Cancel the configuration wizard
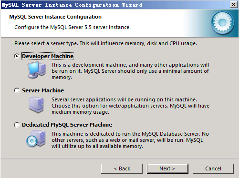 (x=213, y=168)
